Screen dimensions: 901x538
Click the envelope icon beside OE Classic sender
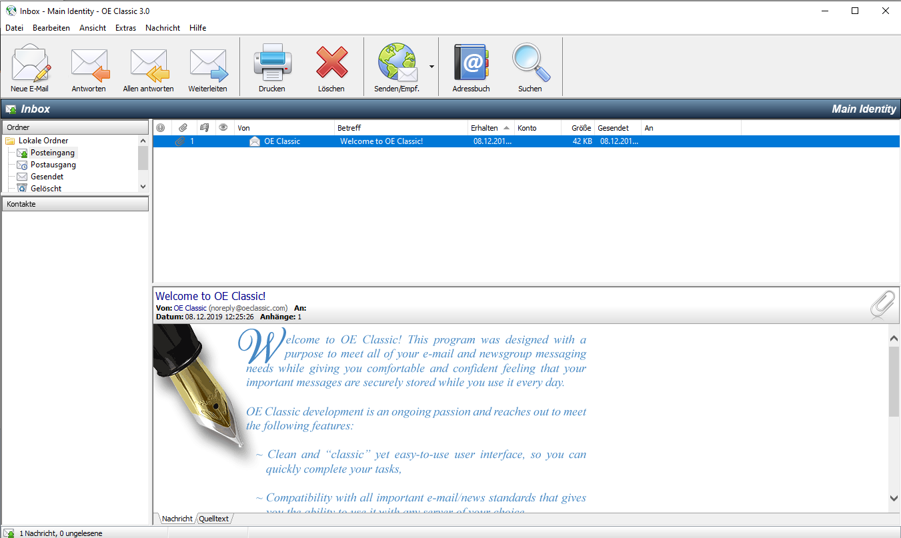click(255, 141)
